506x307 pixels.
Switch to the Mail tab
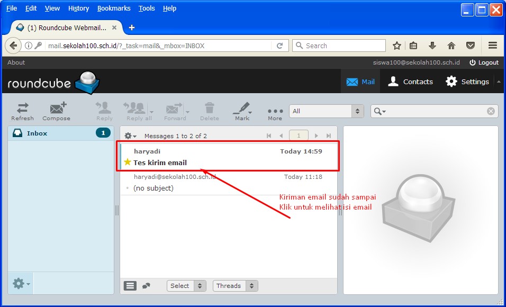coord(360,82)
